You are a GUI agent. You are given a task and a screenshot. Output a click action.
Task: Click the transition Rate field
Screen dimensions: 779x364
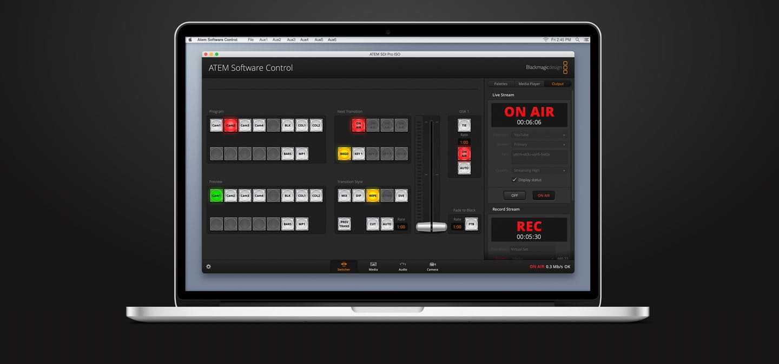pos(401,227)
